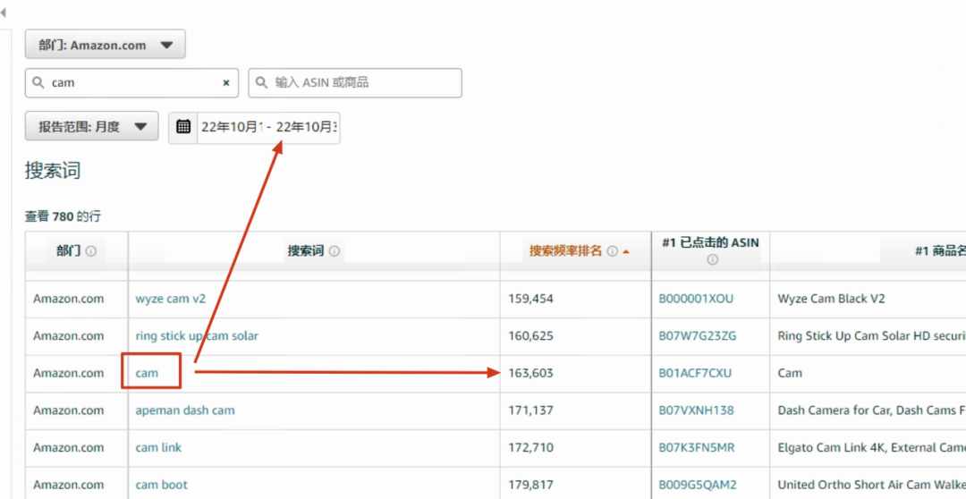Open the wyze cam v2 search term

pyautogui.click(x=171, y=299)
